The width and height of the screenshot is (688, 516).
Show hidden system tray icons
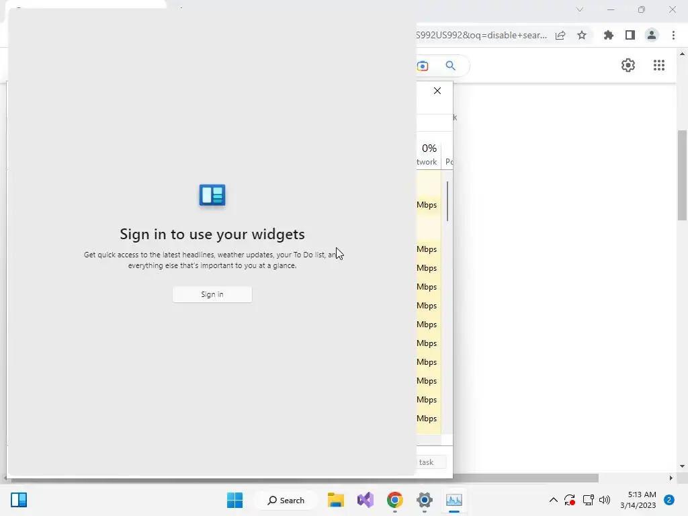click(554, 500)
